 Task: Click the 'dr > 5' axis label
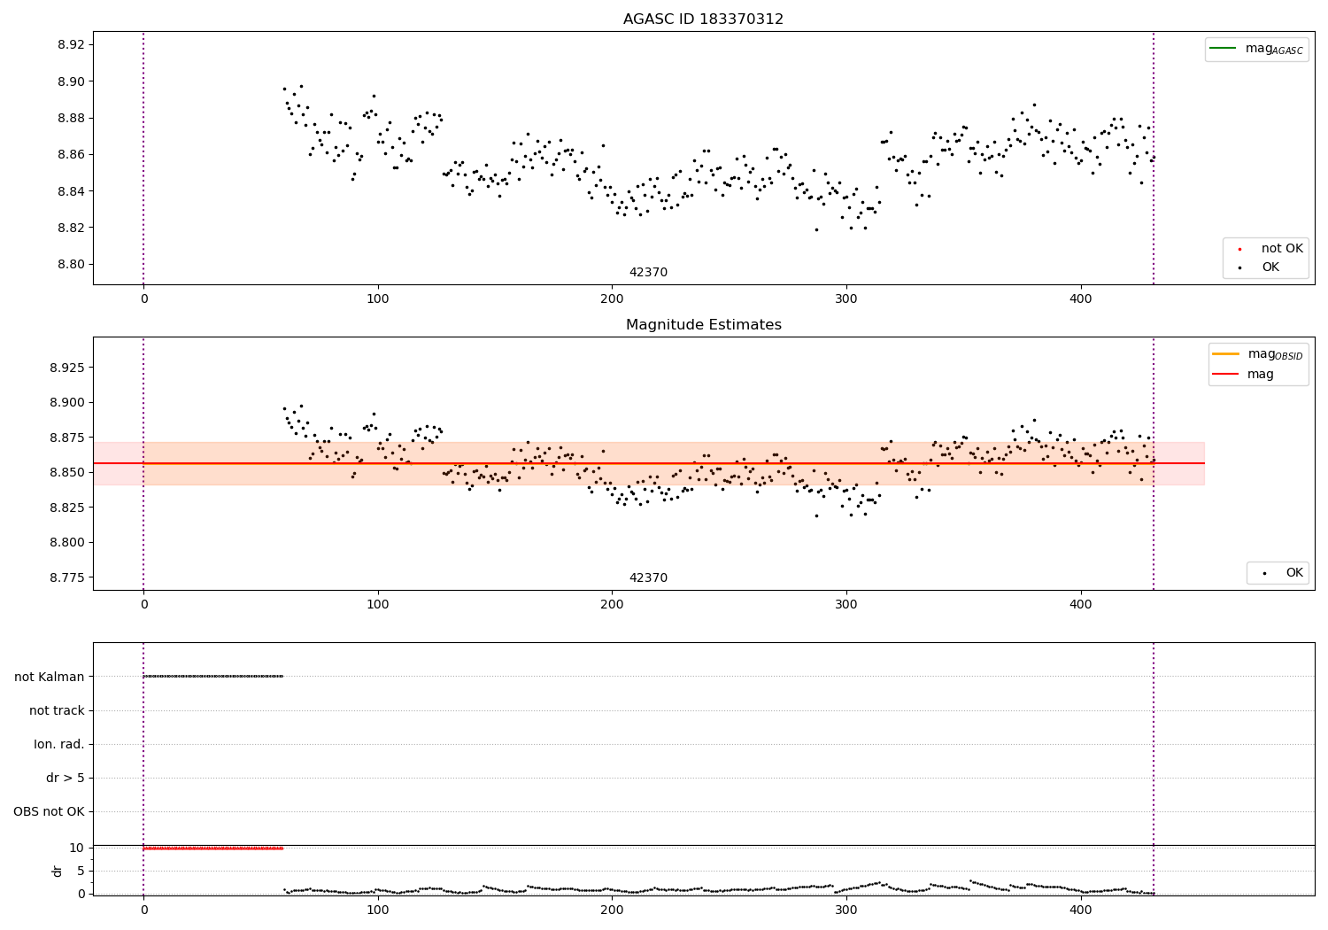[x=66, y=779]
